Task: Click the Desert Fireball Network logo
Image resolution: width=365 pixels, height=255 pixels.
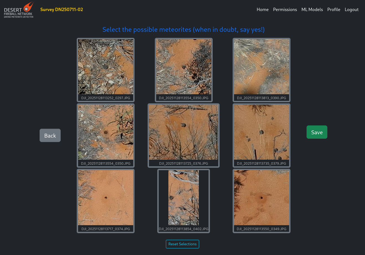Action: (x=18, y=10)
